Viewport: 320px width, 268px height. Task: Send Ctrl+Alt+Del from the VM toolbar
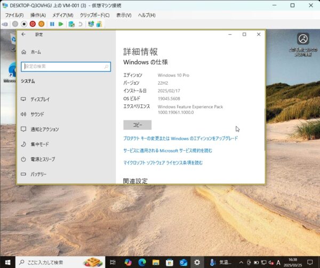pos(5,25)
